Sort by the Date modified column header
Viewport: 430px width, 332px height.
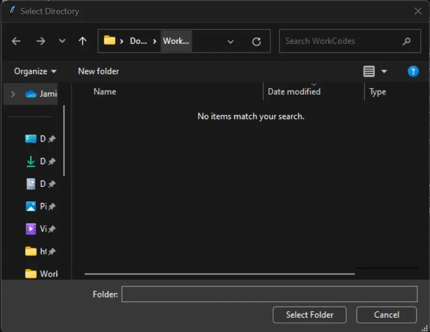pos(294,91)
